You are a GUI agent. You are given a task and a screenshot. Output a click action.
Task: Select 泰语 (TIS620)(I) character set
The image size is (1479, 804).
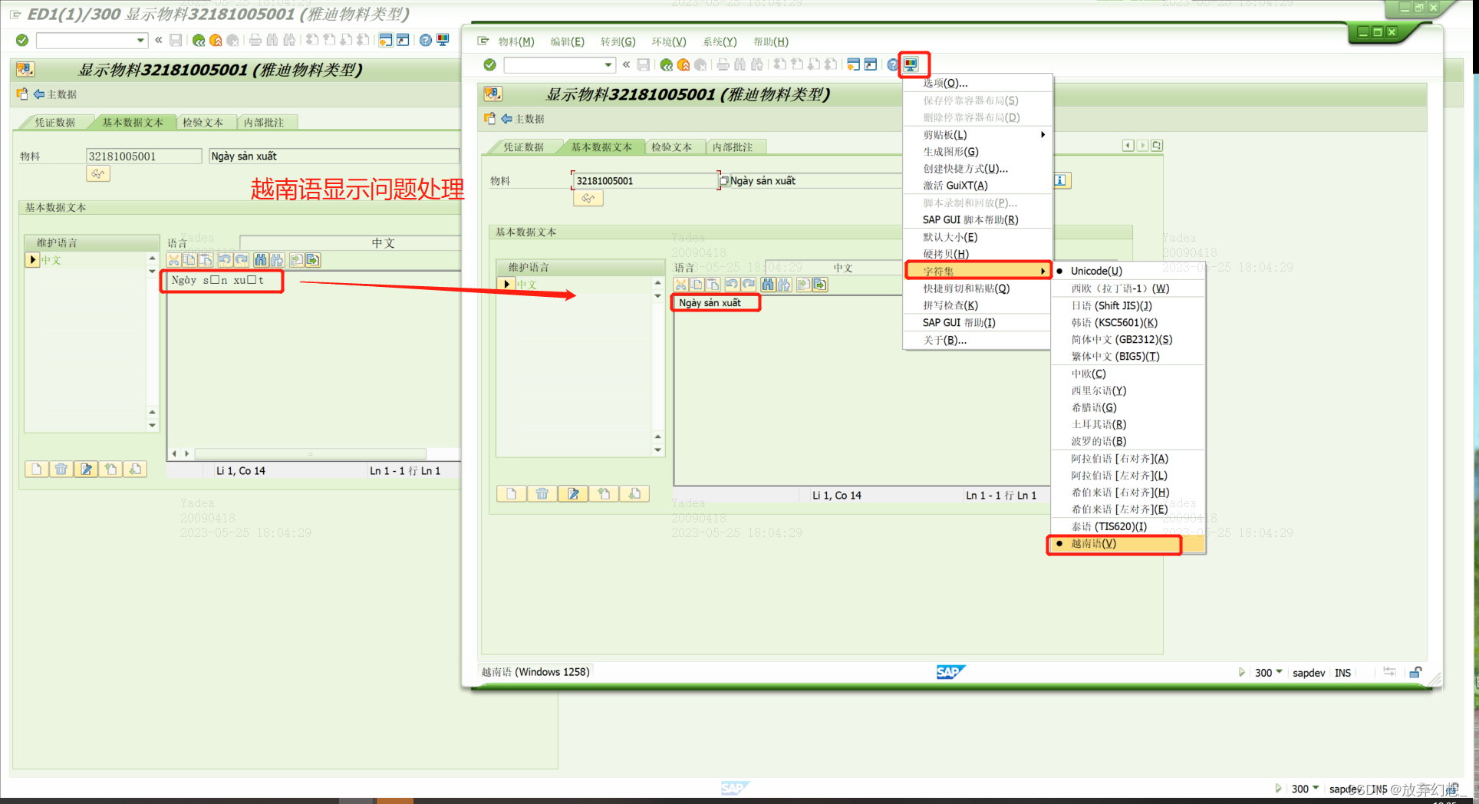tap(1128, 526)
